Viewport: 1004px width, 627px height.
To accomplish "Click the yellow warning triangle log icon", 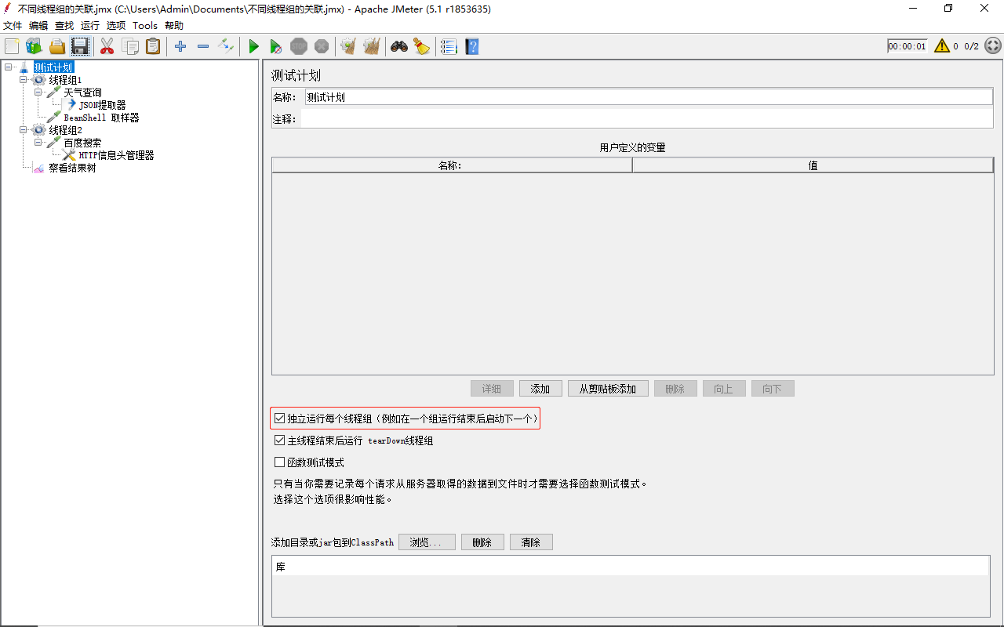I will tap(941, 46).
